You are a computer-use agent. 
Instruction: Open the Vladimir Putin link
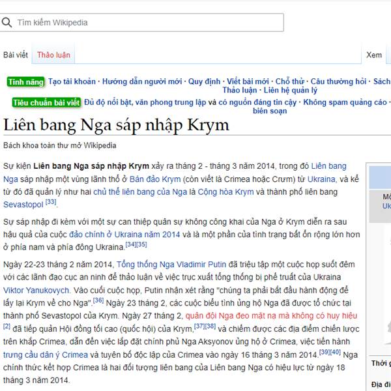(200, 265)
